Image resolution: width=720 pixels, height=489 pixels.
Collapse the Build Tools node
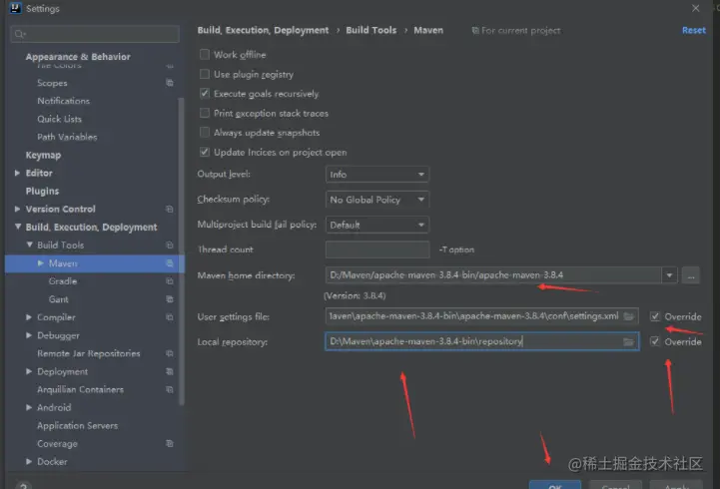point(29,244)
